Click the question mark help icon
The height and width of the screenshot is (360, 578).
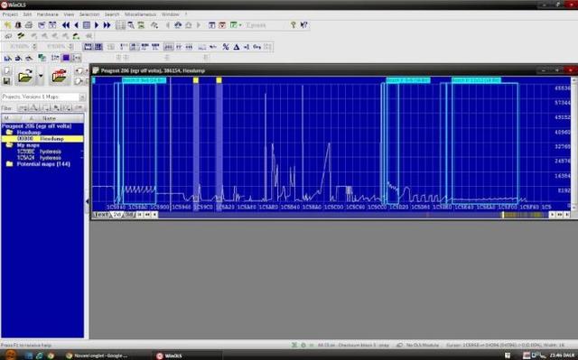point(293,25)
